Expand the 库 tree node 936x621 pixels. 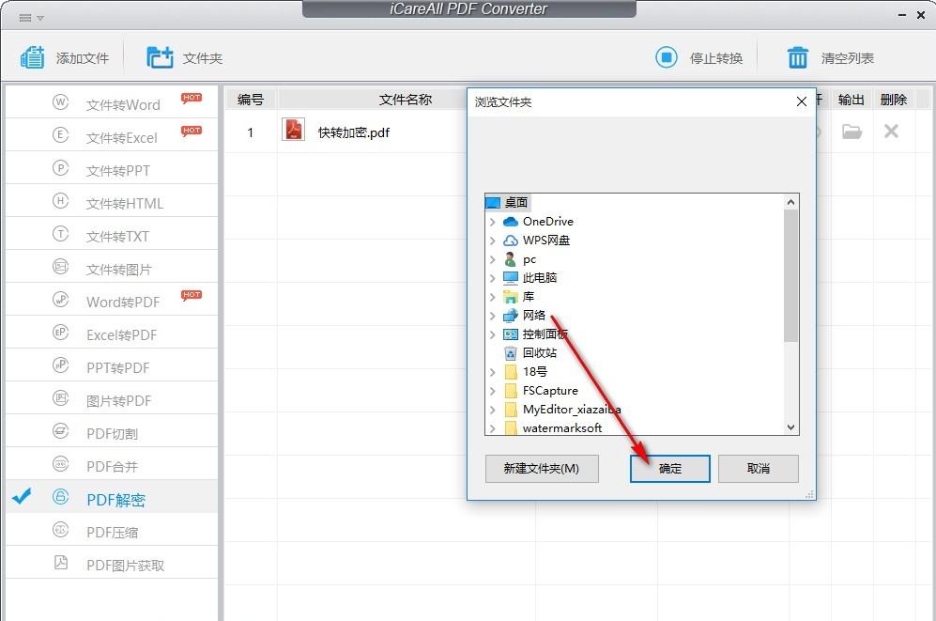(493, 297)
